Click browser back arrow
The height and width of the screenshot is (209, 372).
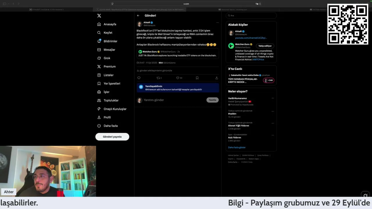[13, 4]
